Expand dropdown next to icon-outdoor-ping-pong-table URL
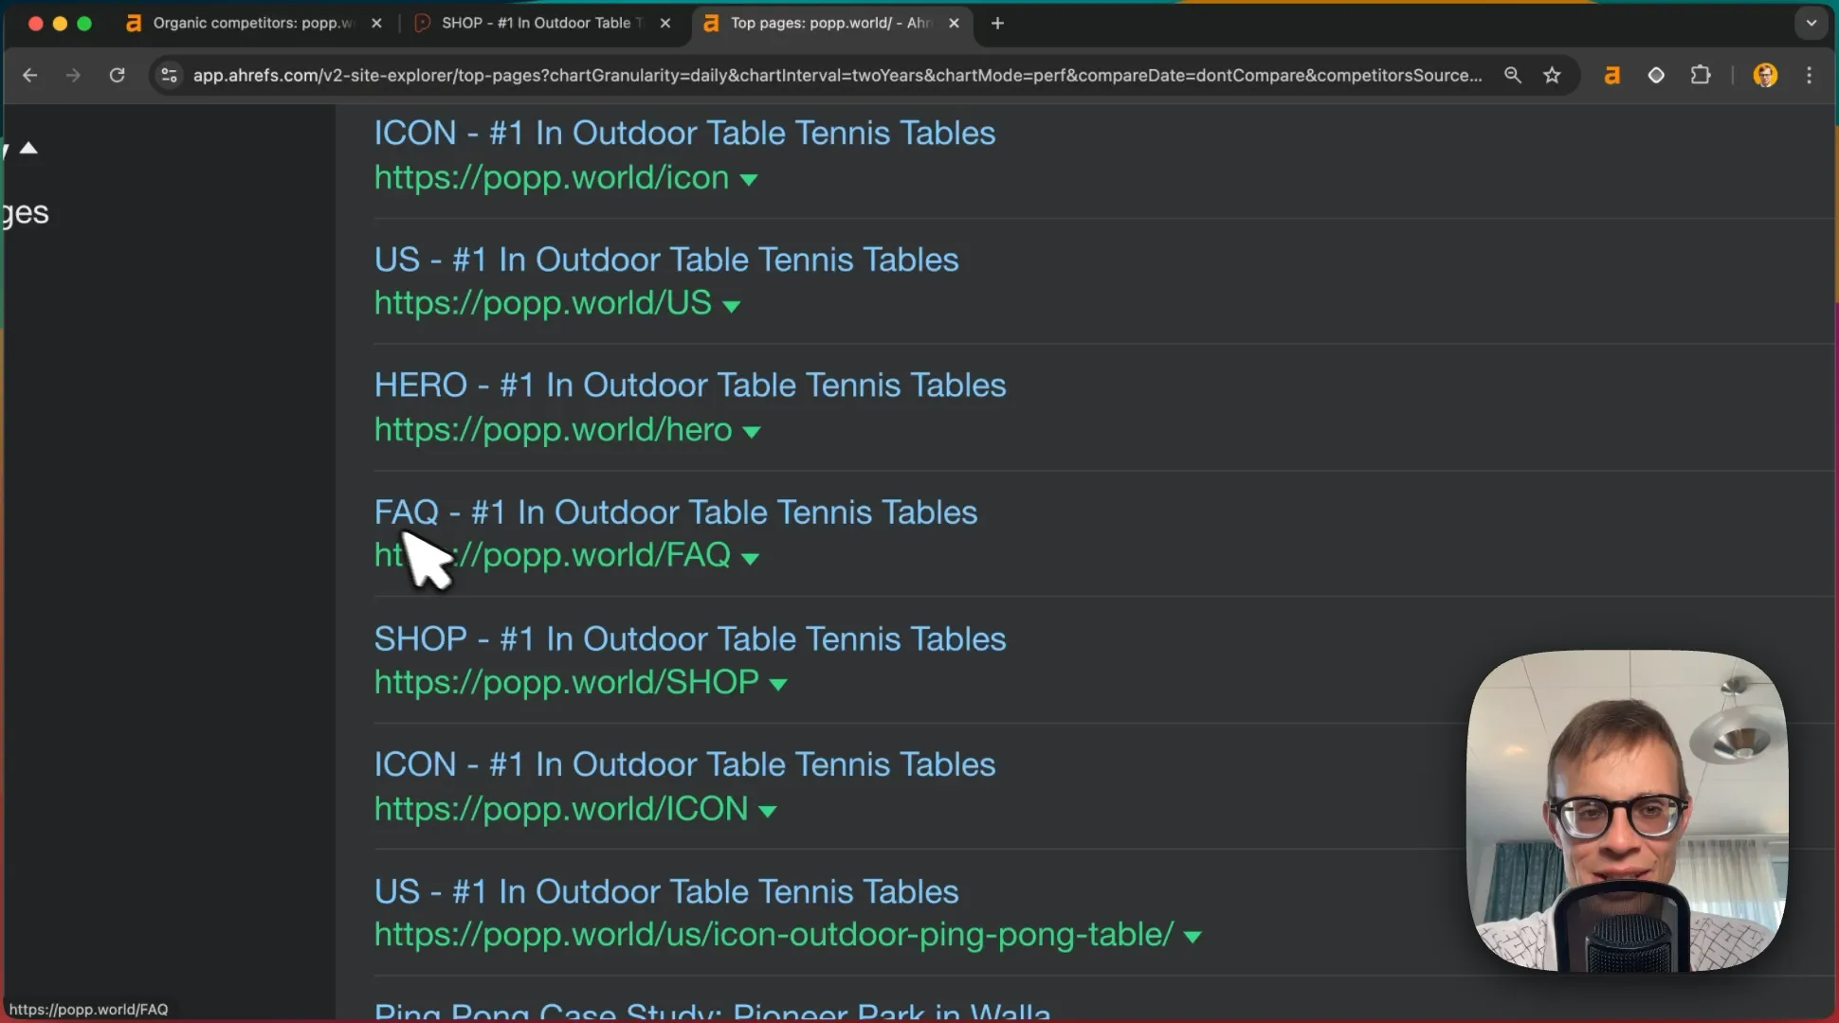This screenshot has width=1839, height=1023. 1193,937
